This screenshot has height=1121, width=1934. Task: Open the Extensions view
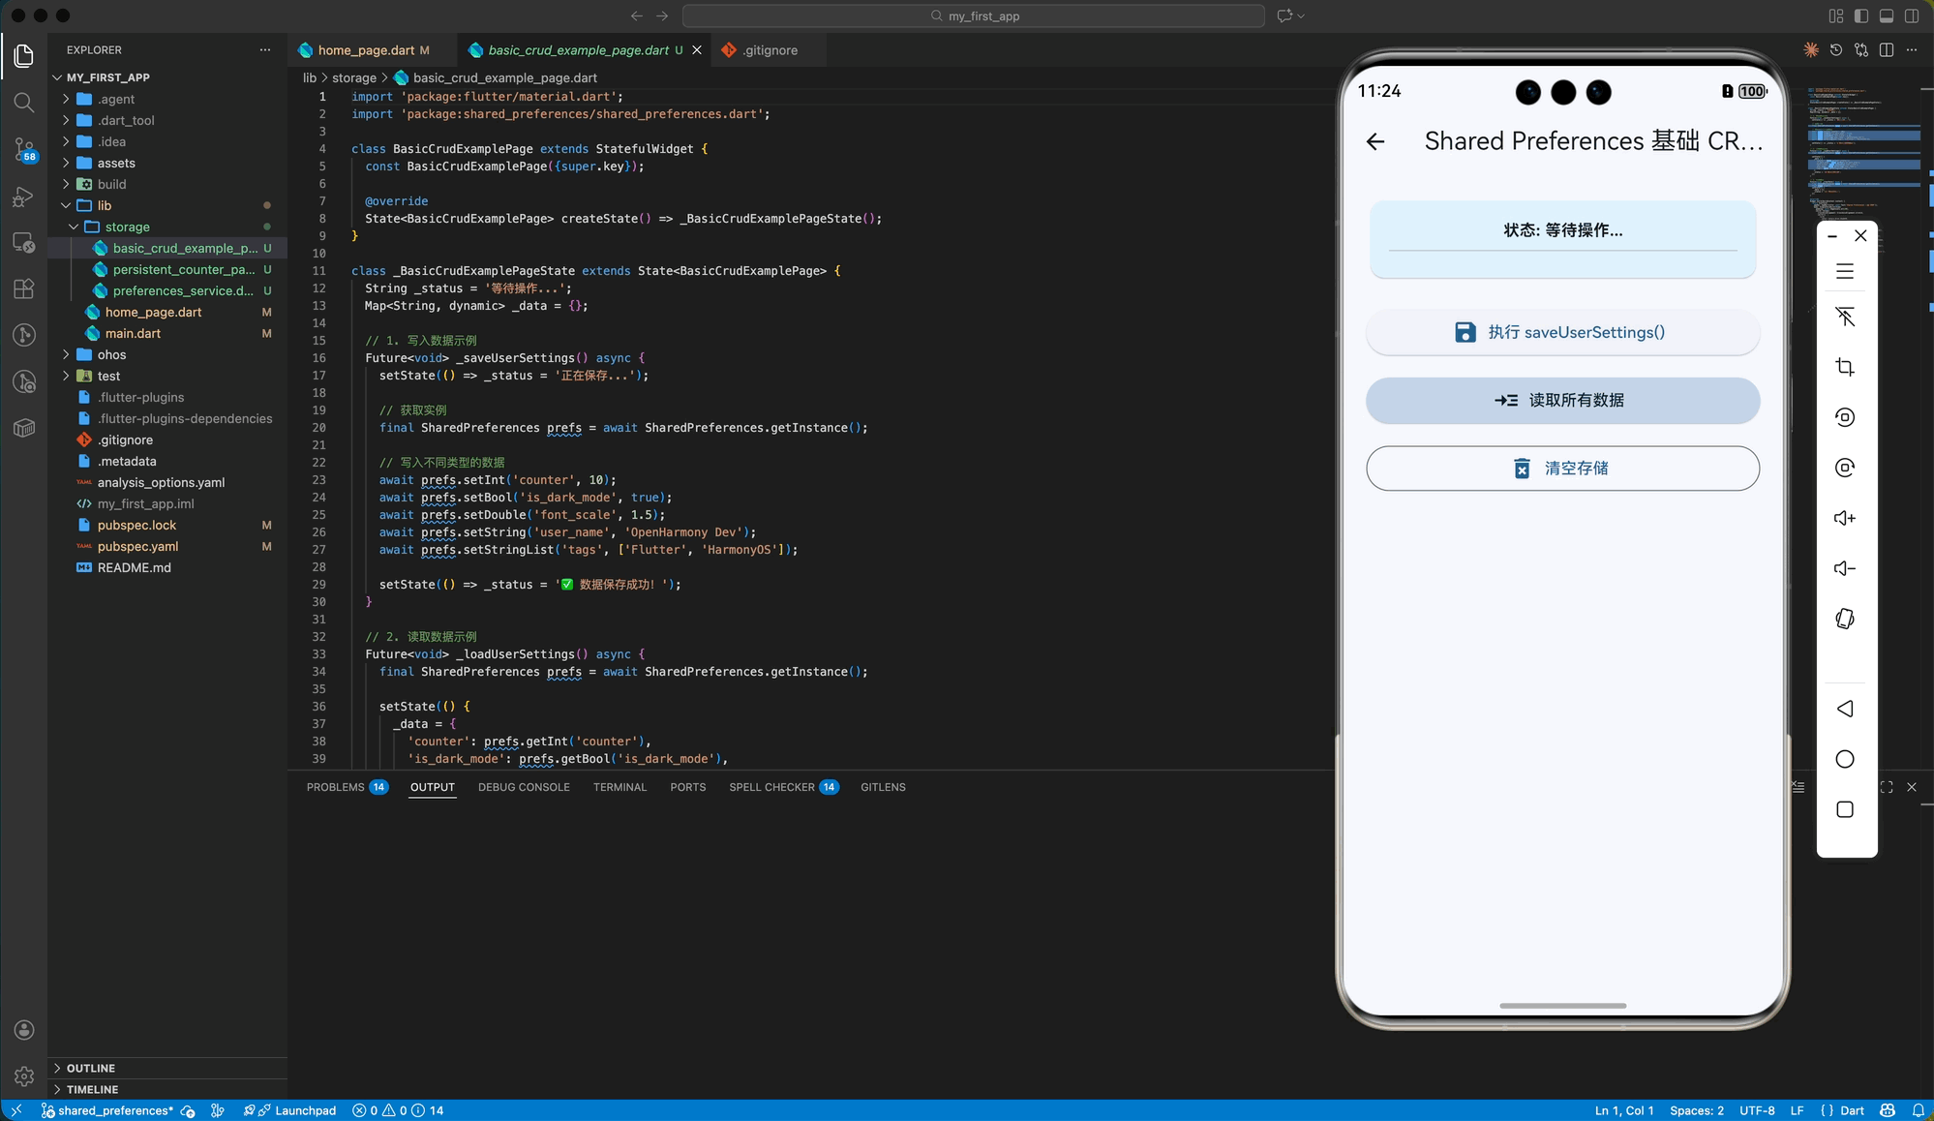24,288
